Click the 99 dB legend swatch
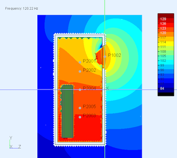The height and width of the screenshot is (158, 177). click(166, 67)
